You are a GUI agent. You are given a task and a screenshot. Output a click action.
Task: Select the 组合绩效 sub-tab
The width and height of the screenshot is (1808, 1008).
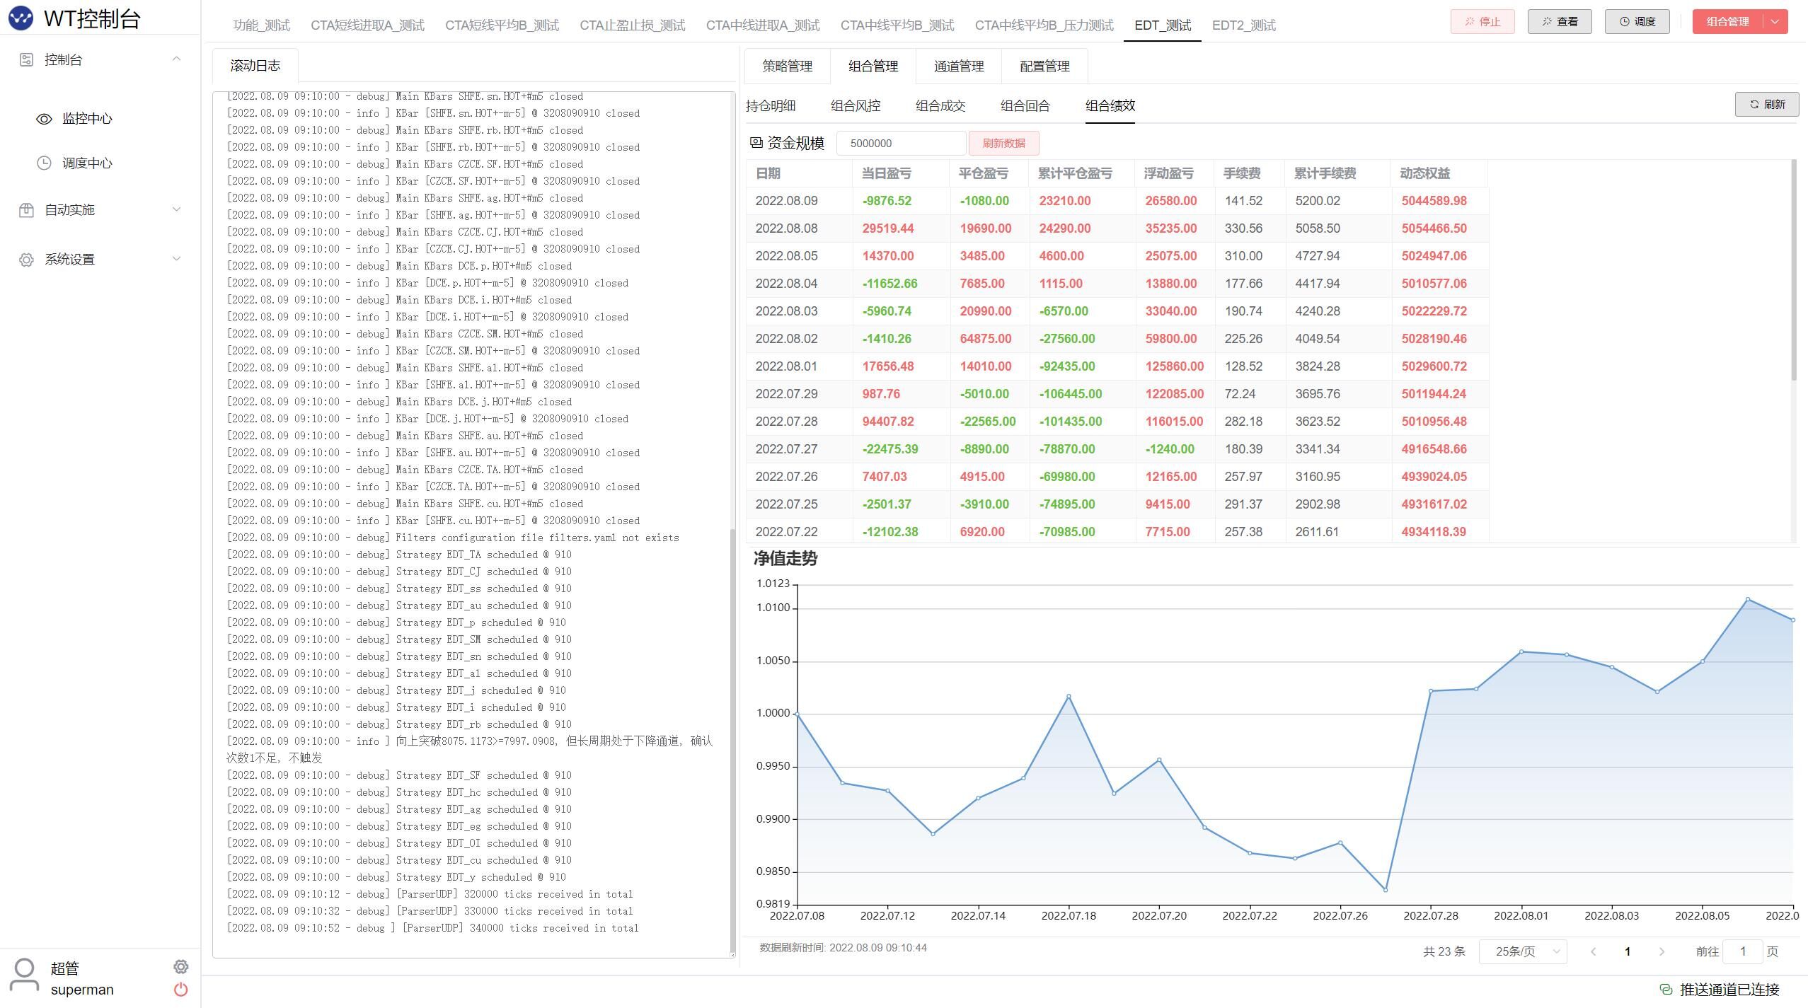tap(1110, 106)
